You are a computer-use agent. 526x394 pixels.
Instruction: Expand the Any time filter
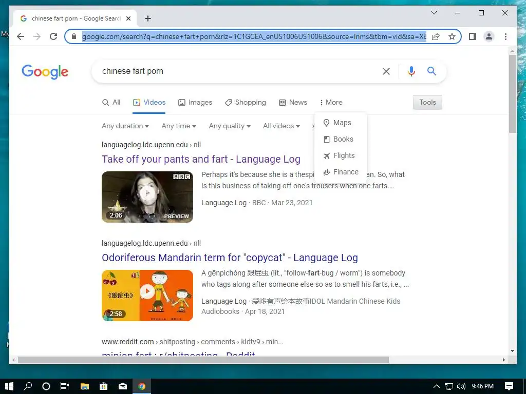pyautogui.click(x=179, y=126)
